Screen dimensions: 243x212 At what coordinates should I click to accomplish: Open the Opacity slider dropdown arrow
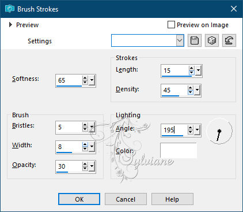(92, 166)
